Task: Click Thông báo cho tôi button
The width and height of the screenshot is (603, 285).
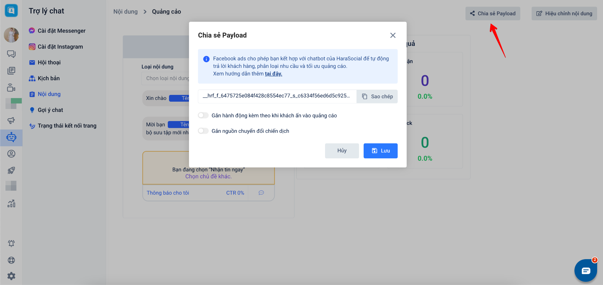Action: (168, 193)
